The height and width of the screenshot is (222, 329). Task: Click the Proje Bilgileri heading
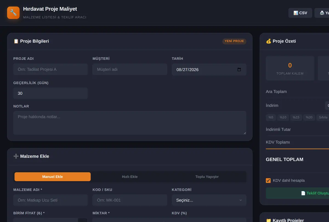tap(31, 41)
